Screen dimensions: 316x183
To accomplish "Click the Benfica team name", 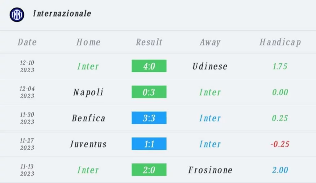I will point(88,118).
